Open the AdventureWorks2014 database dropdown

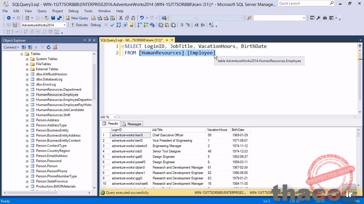pos(65,25)
